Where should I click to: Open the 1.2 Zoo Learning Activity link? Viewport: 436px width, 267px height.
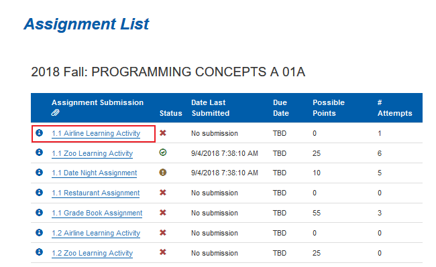point(93,253)
